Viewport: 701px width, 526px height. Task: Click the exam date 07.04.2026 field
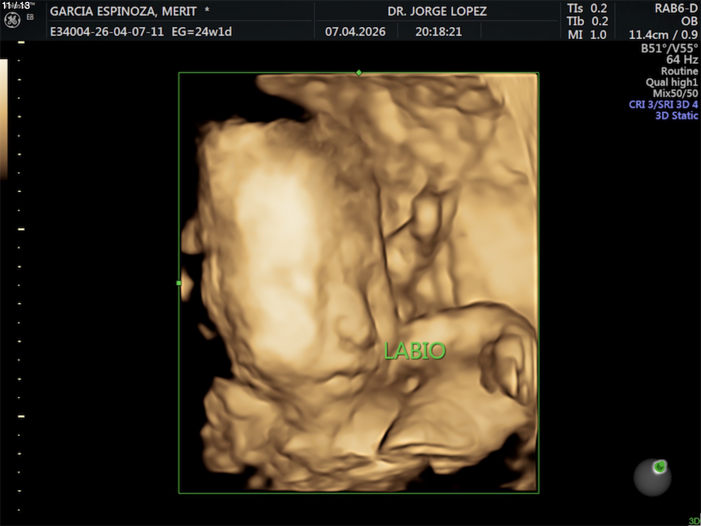click(355, 32)
